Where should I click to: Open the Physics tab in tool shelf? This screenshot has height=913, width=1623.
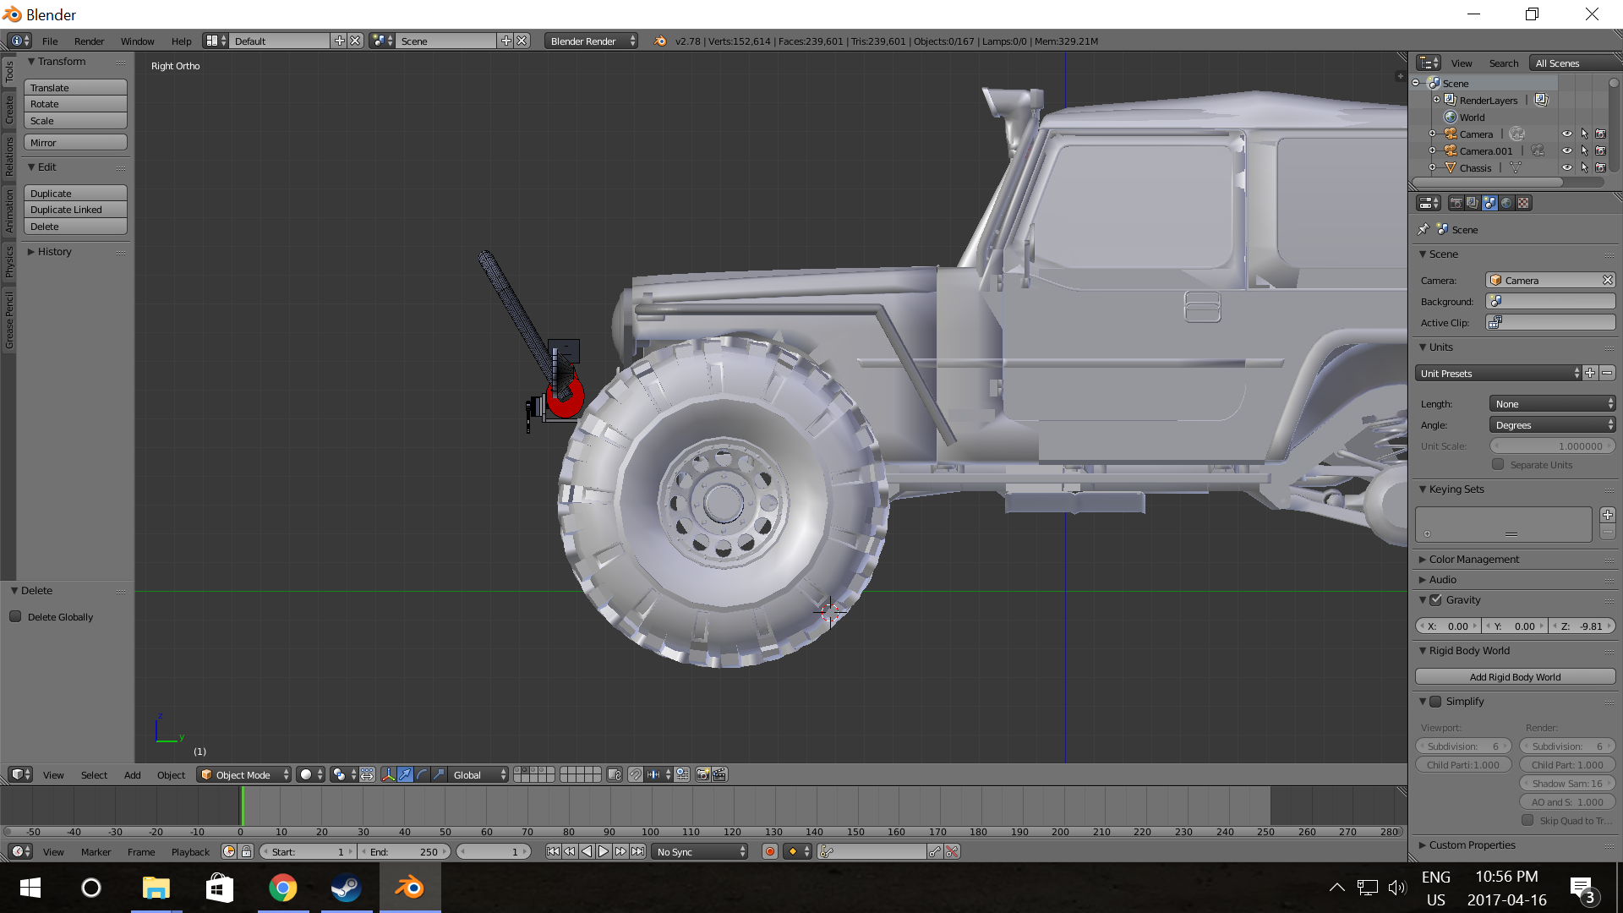9,260
